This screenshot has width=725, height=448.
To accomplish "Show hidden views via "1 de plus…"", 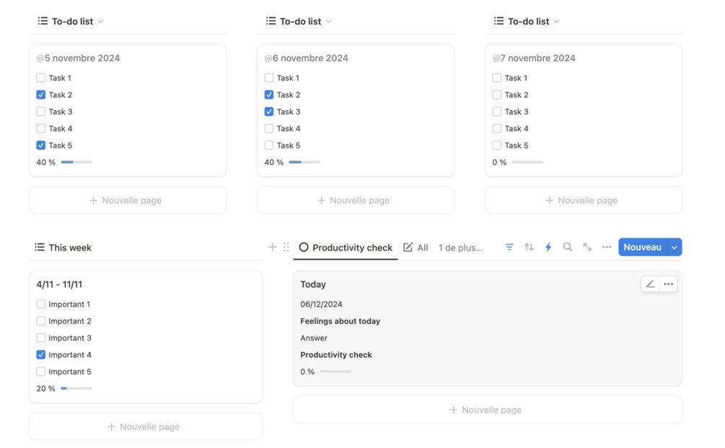I will (460, 247).
